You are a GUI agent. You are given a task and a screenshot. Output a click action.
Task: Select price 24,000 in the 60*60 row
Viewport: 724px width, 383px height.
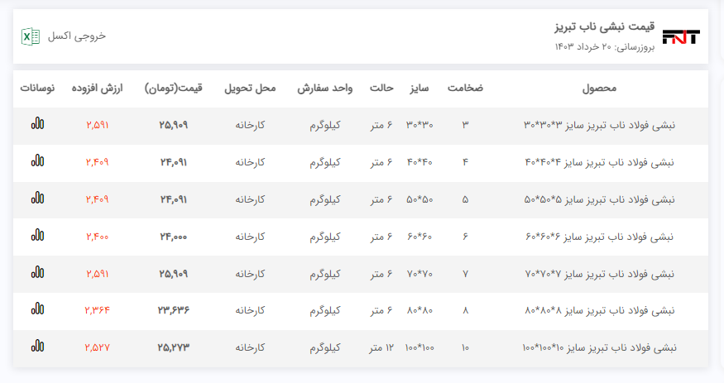coord(173,237)
